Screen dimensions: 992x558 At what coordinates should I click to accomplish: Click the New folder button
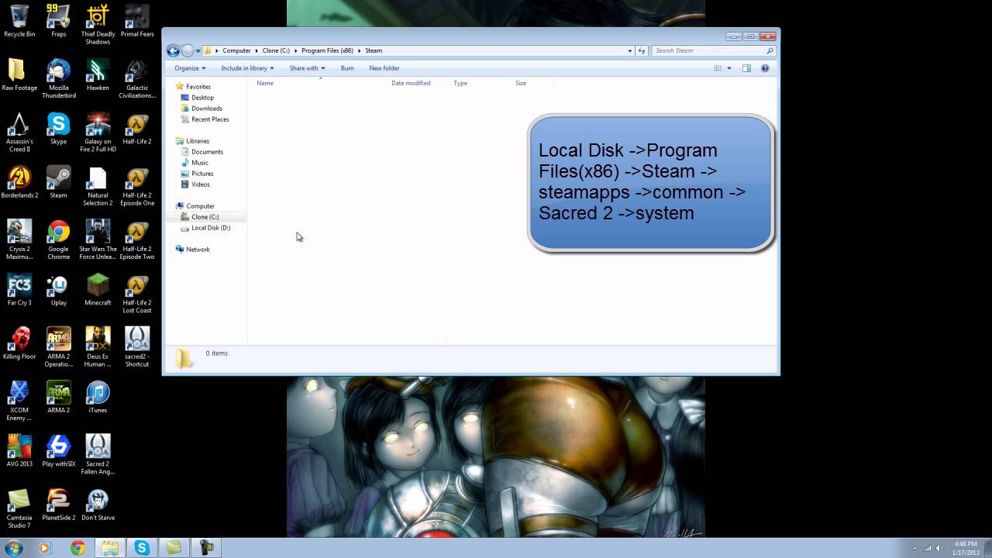(384, 68)
